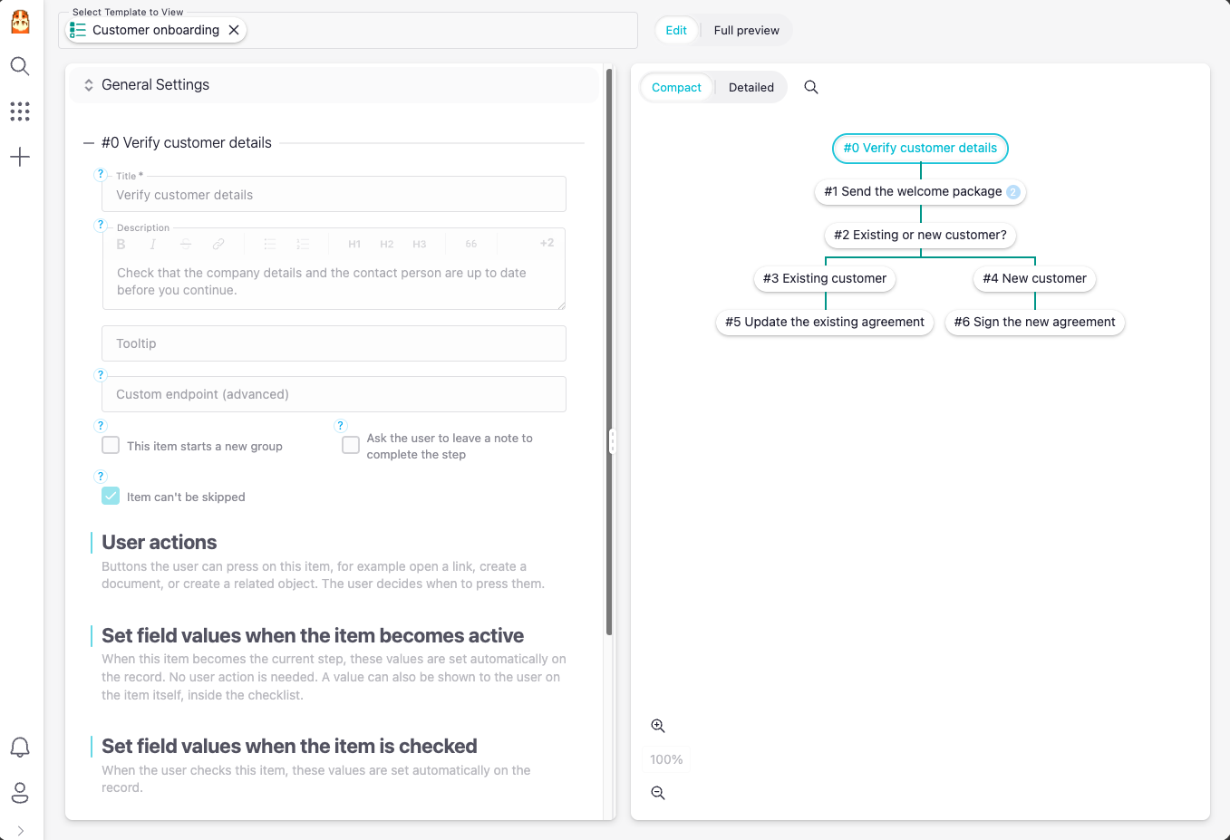Viewport: 1230px width, 840px height.
Task: Click into the Description text area
Action: coord(334,282)
